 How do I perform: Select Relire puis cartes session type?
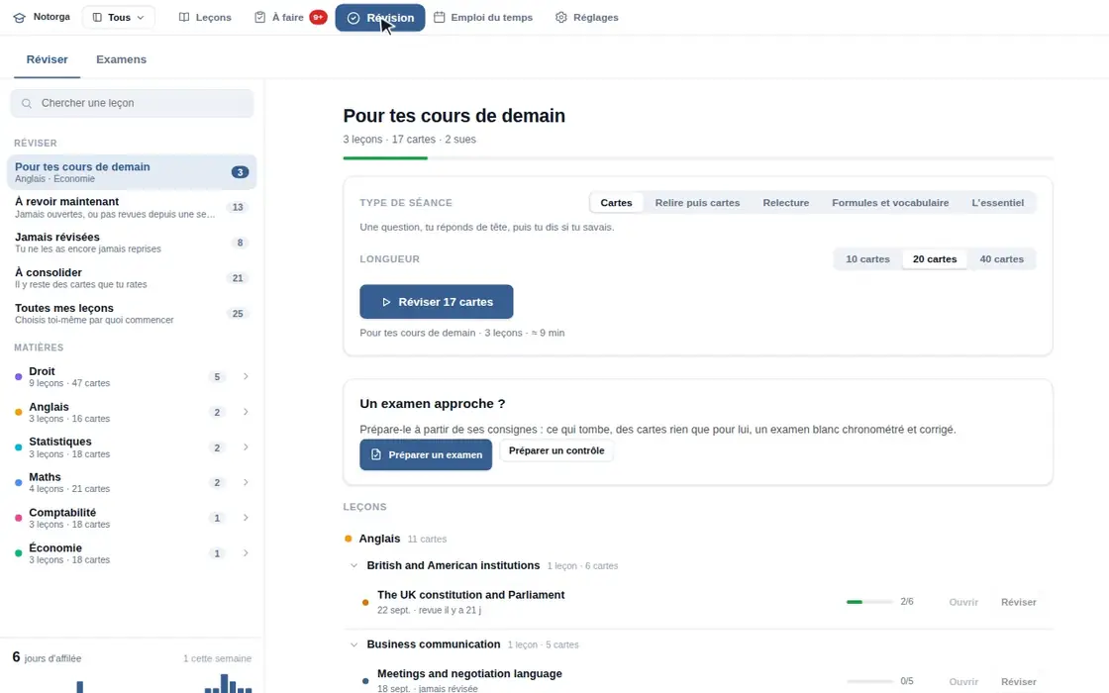coord(697,203)
